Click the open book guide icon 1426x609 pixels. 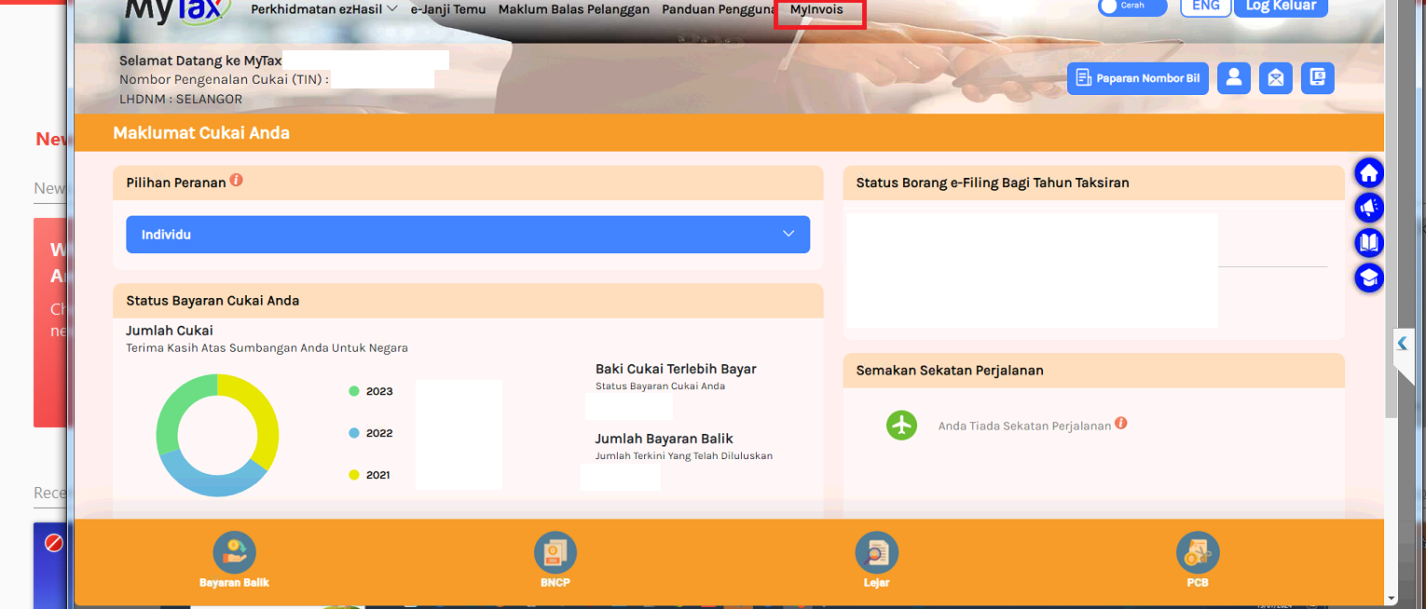(x=1368, y=243)
